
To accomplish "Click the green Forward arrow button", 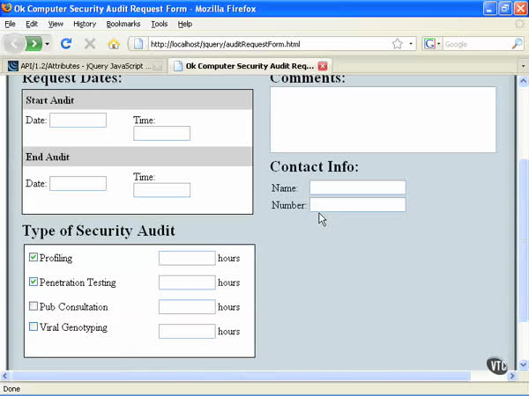I will pos(33,43).
